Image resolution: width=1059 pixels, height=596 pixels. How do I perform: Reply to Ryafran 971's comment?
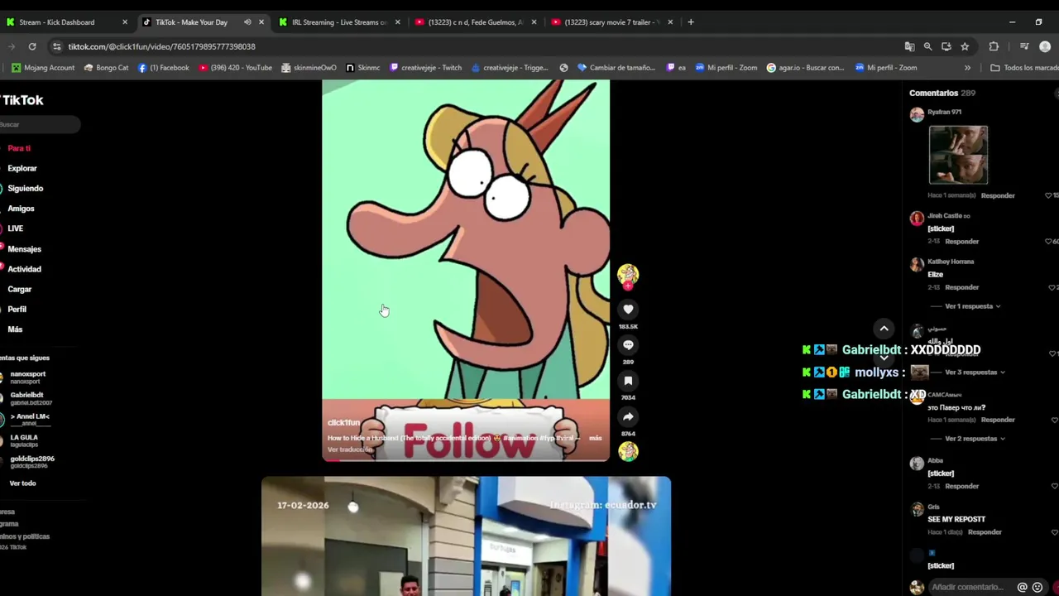tap(998, 195)
